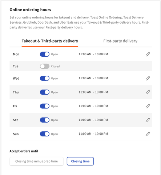Turn off the Wed open toggle

pos(45,78)
